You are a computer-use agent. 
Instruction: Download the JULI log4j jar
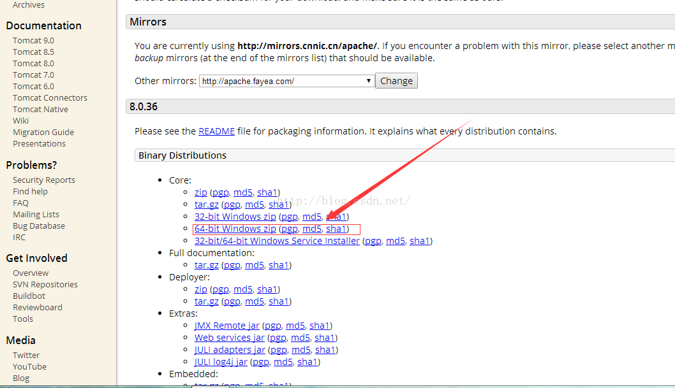click(x=221, y=362)
